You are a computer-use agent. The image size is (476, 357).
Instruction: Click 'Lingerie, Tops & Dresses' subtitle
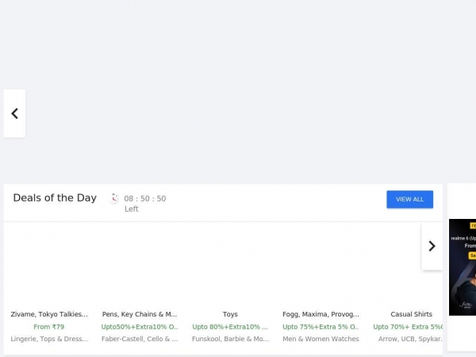point(49,339)
